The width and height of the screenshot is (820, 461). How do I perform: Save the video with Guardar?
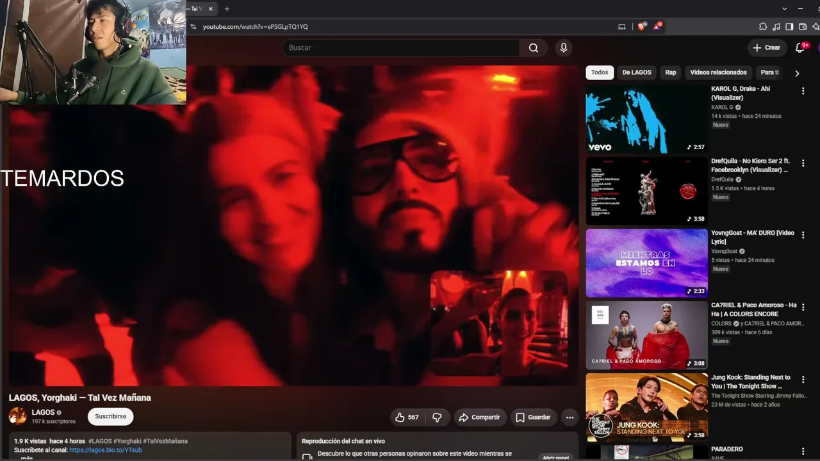pyautogui.click(x=533, y=417)
